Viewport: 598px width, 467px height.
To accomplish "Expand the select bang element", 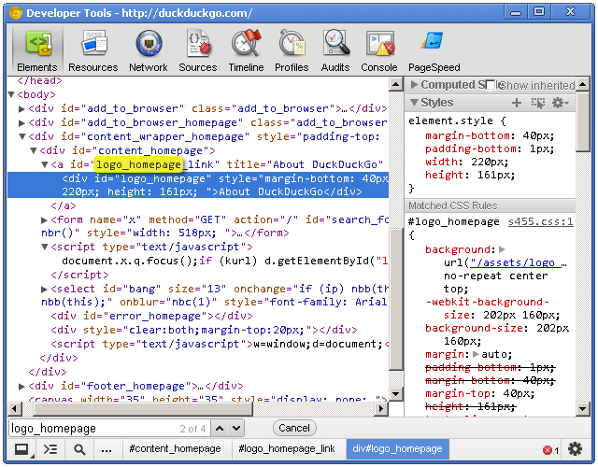I will [x=44, y=289].
